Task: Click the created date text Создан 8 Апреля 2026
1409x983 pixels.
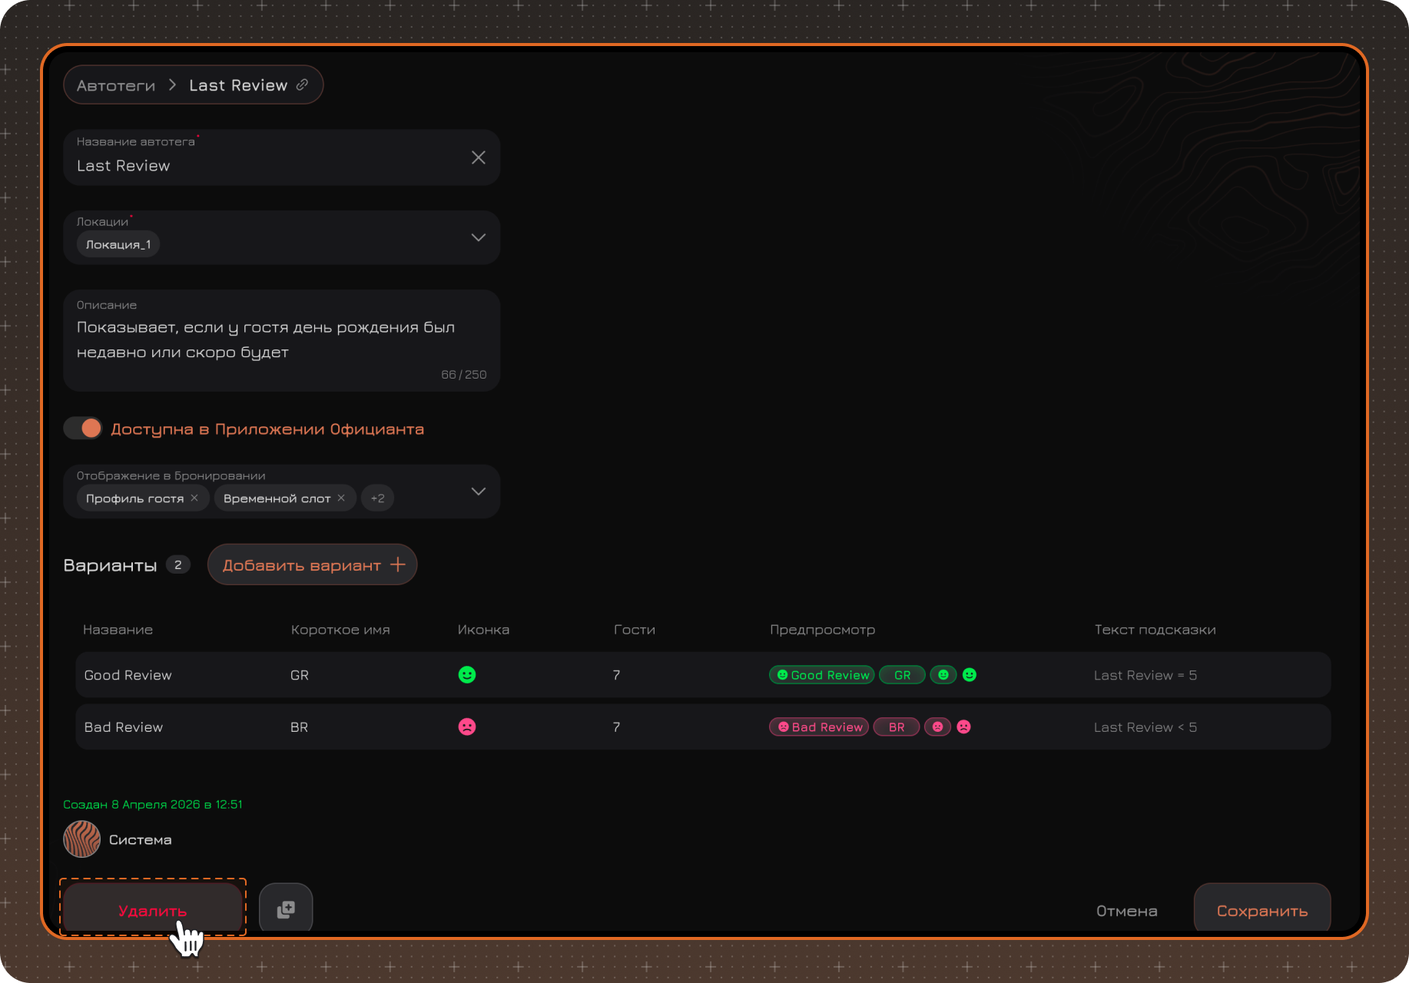Action: point(153,804)
